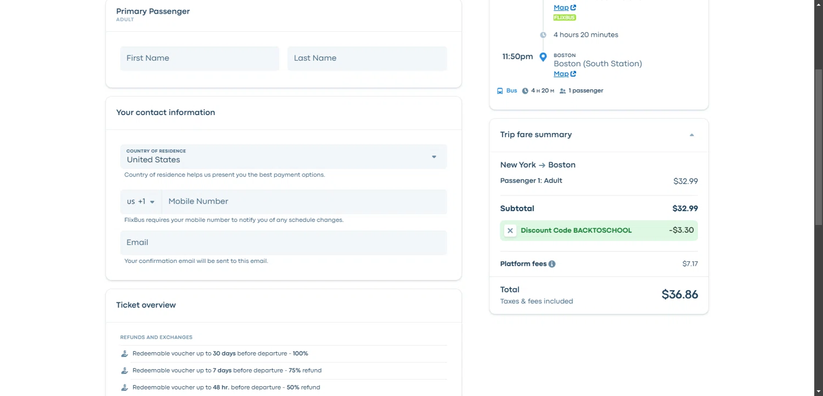
Task: Click refund icon on the 48 hr. row
Action: click(x=125, y=388)
